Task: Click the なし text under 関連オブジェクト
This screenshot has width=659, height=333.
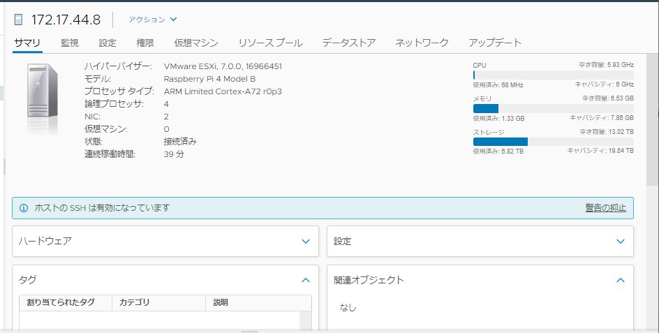Action: pyautogui.click(x=348, y=308)
